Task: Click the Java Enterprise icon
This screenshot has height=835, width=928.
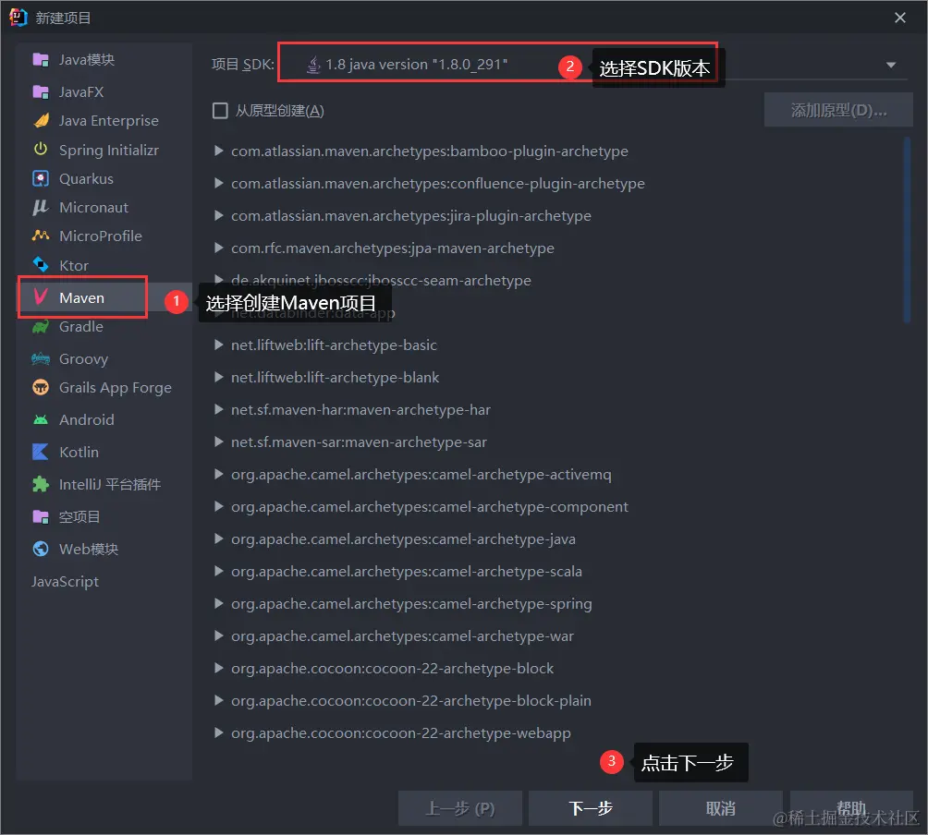Action: coord(41,121)
